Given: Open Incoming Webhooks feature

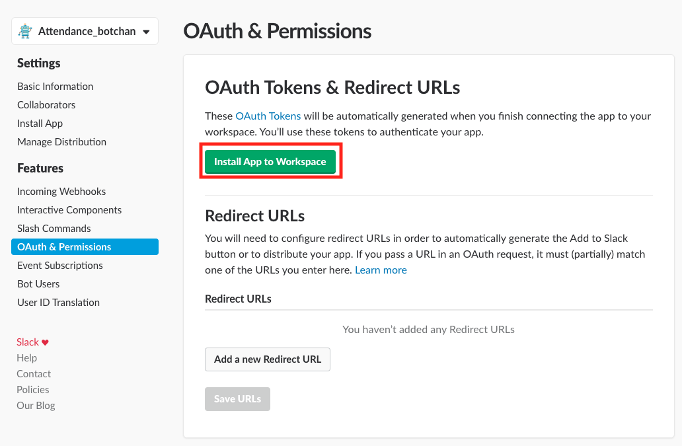Looking at the screenshot, I should coord(61,192).
